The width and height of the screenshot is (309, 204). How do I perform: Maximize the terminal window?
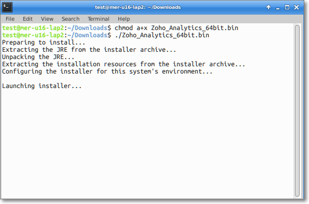pos(287,7)
